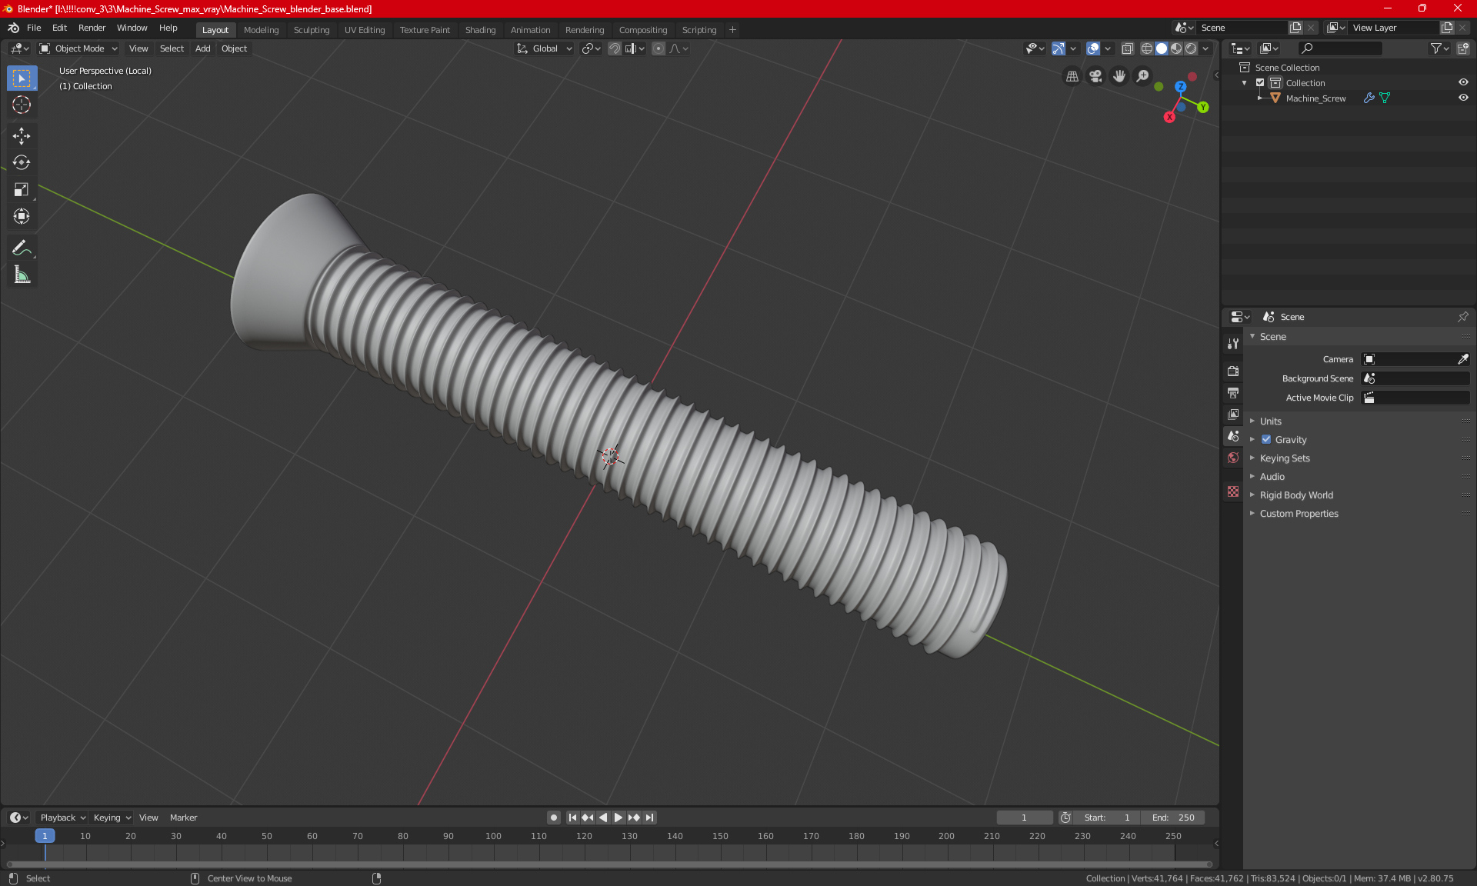
Task: Toggle auto keying record button
Action: [553, 818]
